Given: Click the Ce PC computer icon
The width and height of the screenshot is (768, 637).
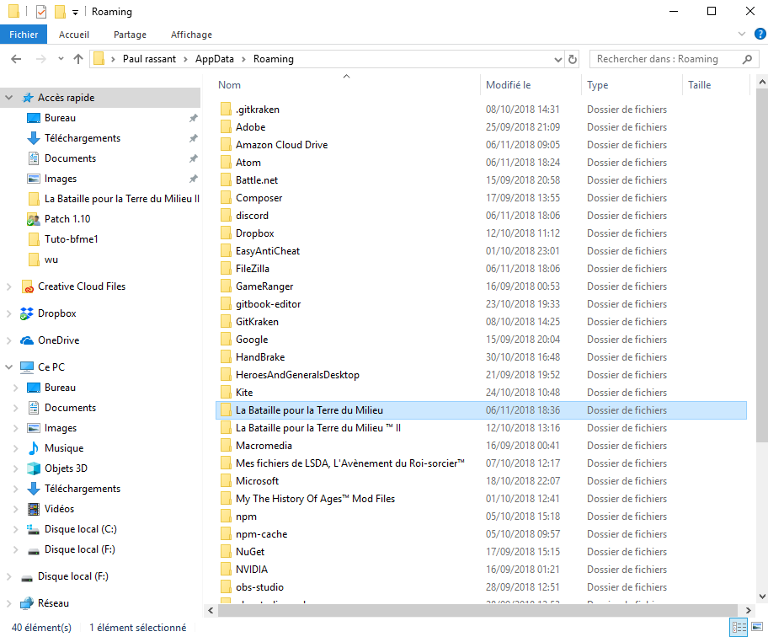Looking at the screenshot, I should (27, 367).
